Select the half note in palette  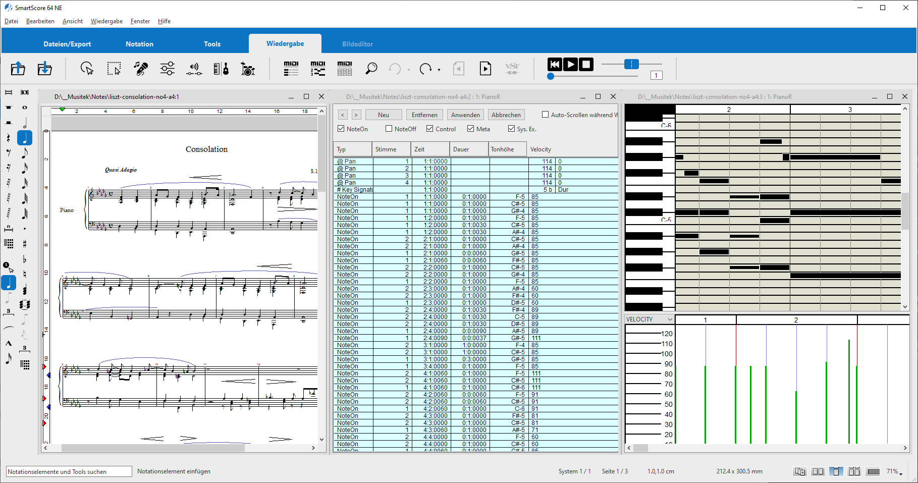click(x=24, y=123)
